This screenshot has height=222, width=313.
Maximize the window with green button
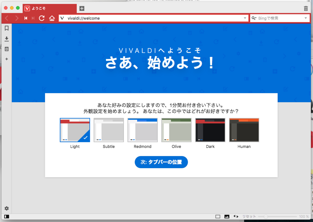tap(18, 8)
